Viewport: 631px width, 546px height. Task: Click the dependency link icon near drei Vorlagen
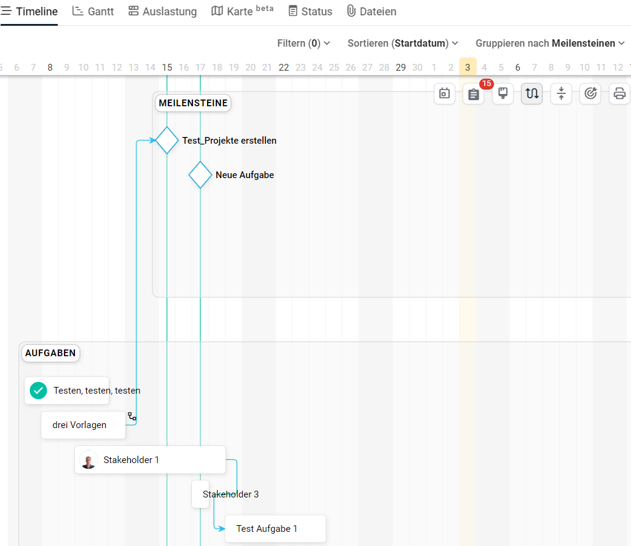point(132,416)
